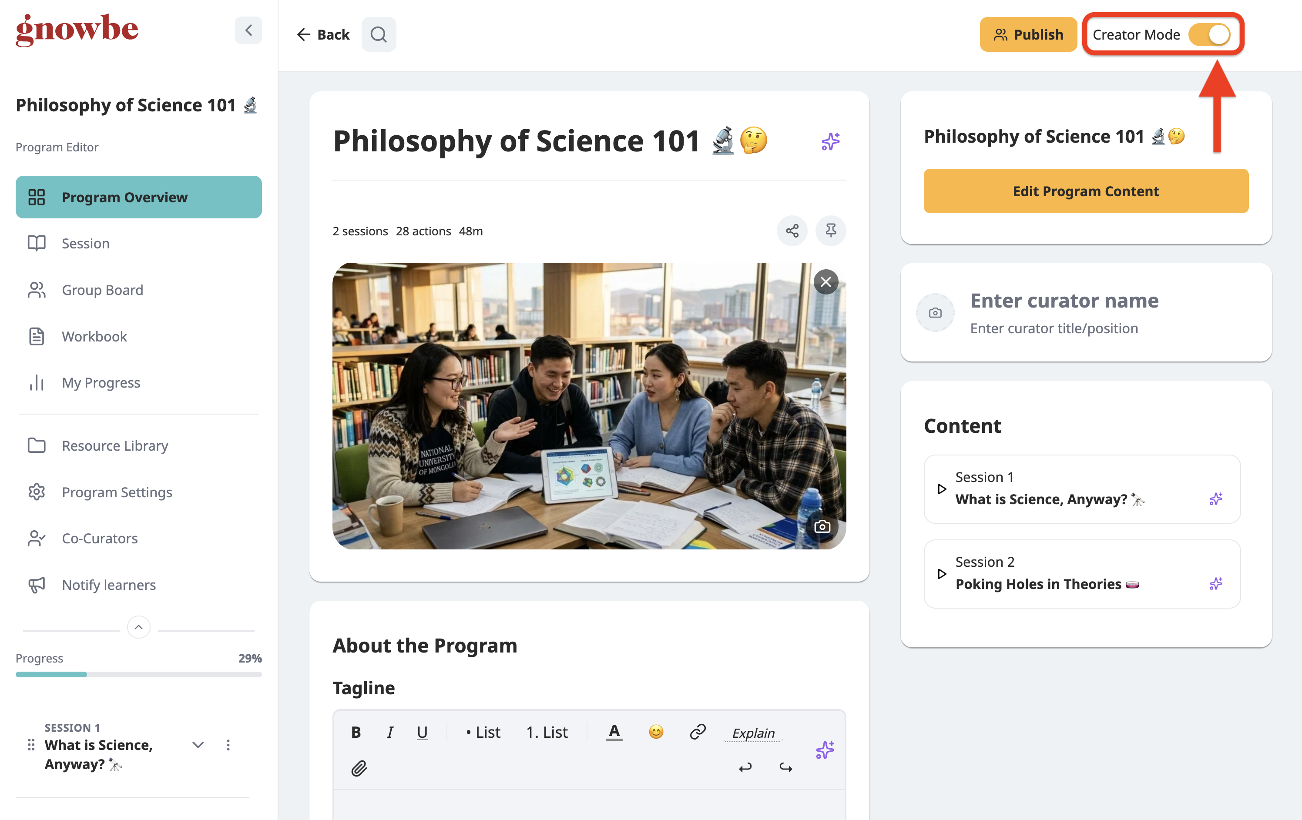Click the pin icon next to share
Viewport: 1302px width, 820px height.
831,231
